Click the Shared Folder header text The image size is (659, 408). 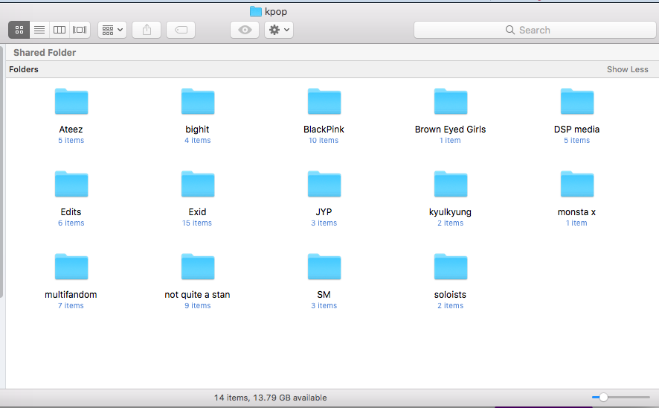[45, 53]
